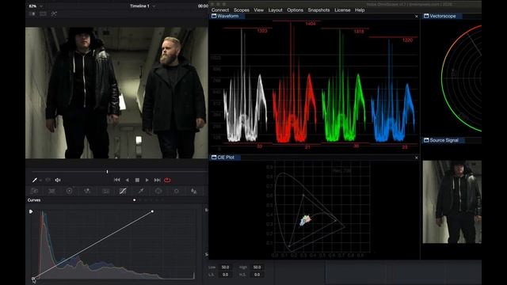The width and height of the screenshot is (507, 285).
Task: Click the Waveform panel window icon
Action: [x=214, y=16]
